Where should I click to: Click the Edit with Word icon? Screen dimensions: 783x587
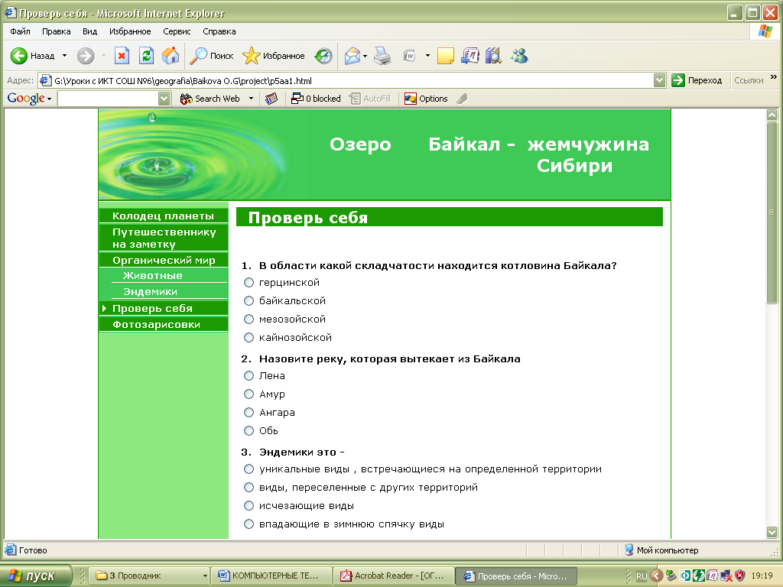[410, 56]
